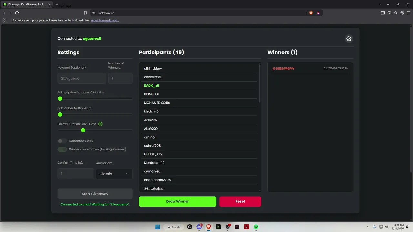Click the Start Giveaway button
This screenshot has height=232, width=413.
pos(95,194)
